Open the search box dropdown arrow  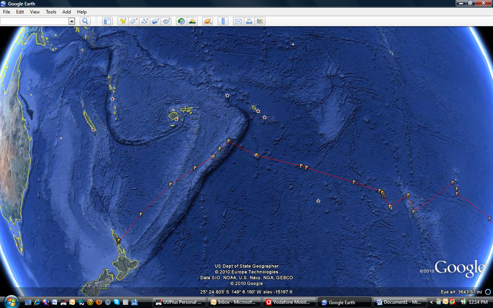(x=72, y=21)
